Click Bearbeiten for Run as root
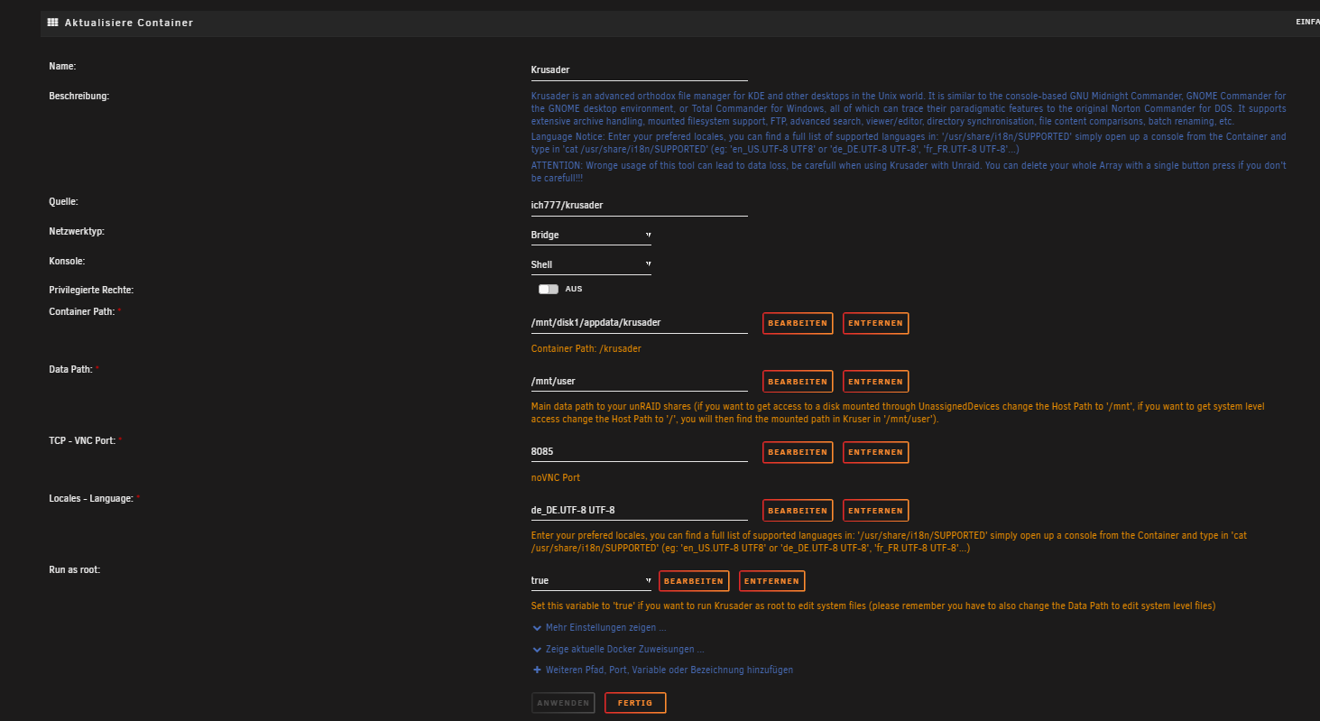 pyautogui.click(x=694, y=581)
